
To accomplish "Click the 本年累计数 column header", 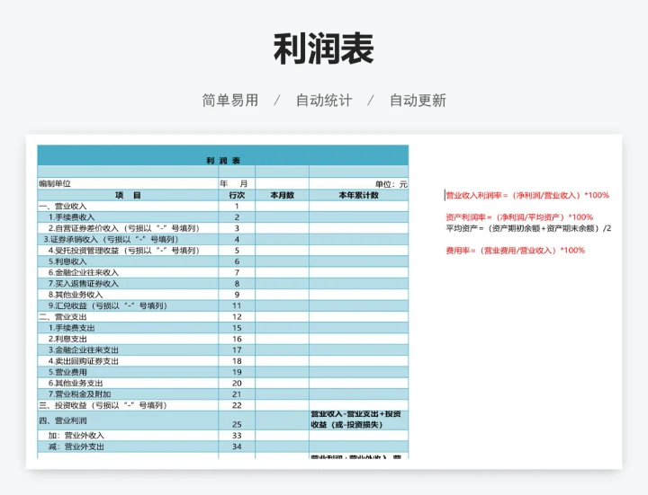I will 359,195.
